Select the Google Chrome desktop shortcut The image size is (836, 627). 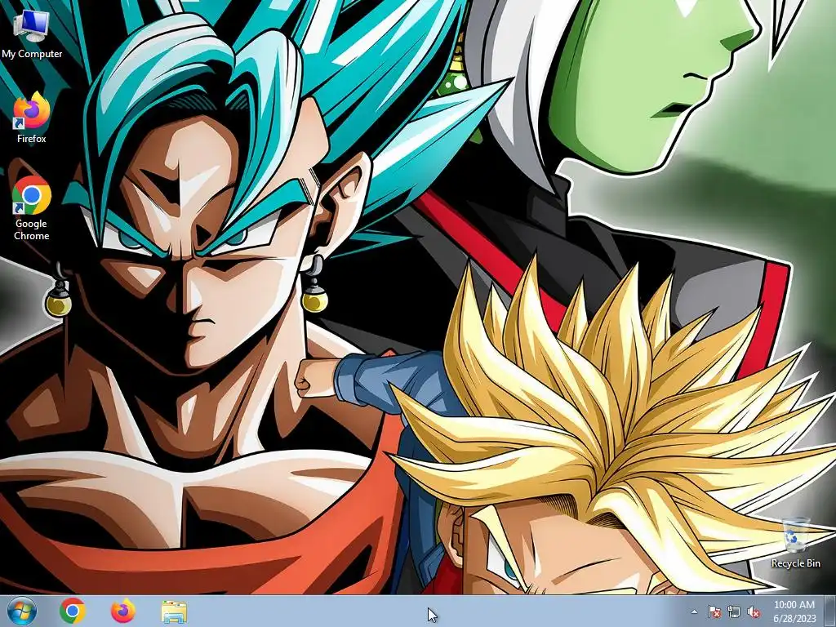click(32, 209)
